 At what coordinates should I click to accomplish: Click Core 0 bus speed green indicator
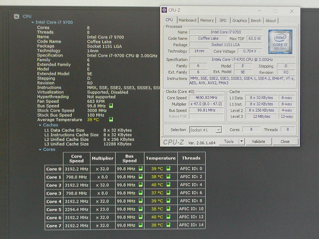pyautogui.click(x=141, y=169)
